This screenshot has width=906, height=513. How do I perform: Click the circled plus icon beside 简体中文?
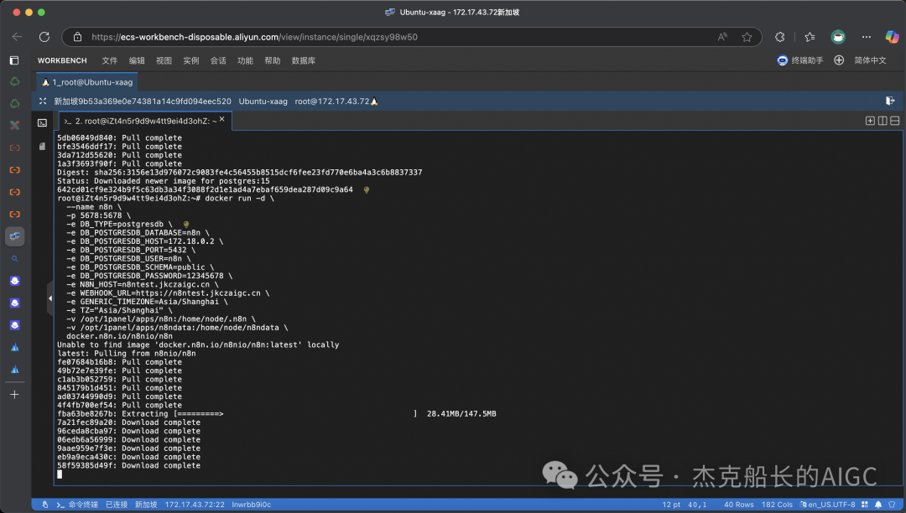(x=839, y=60)
